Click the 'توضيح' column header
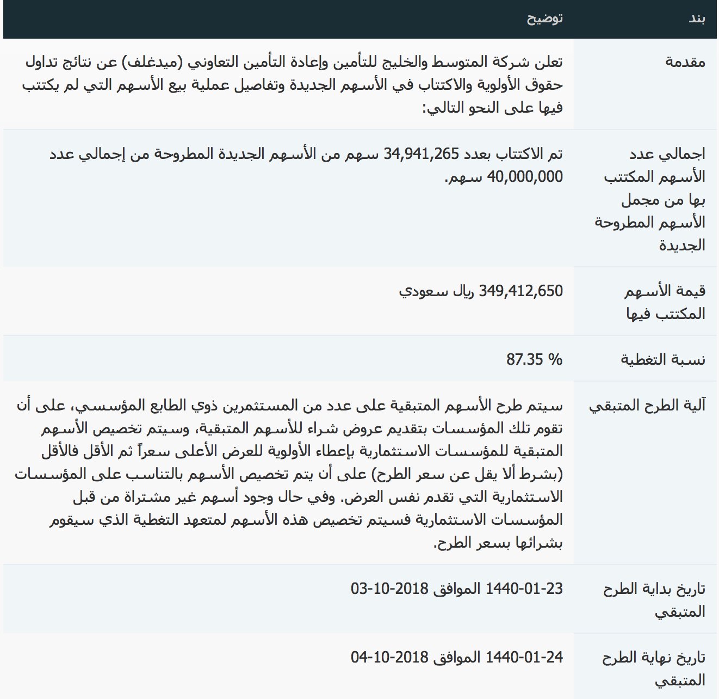The width and height of the screenshot is (719, 699). pos(544,19)
